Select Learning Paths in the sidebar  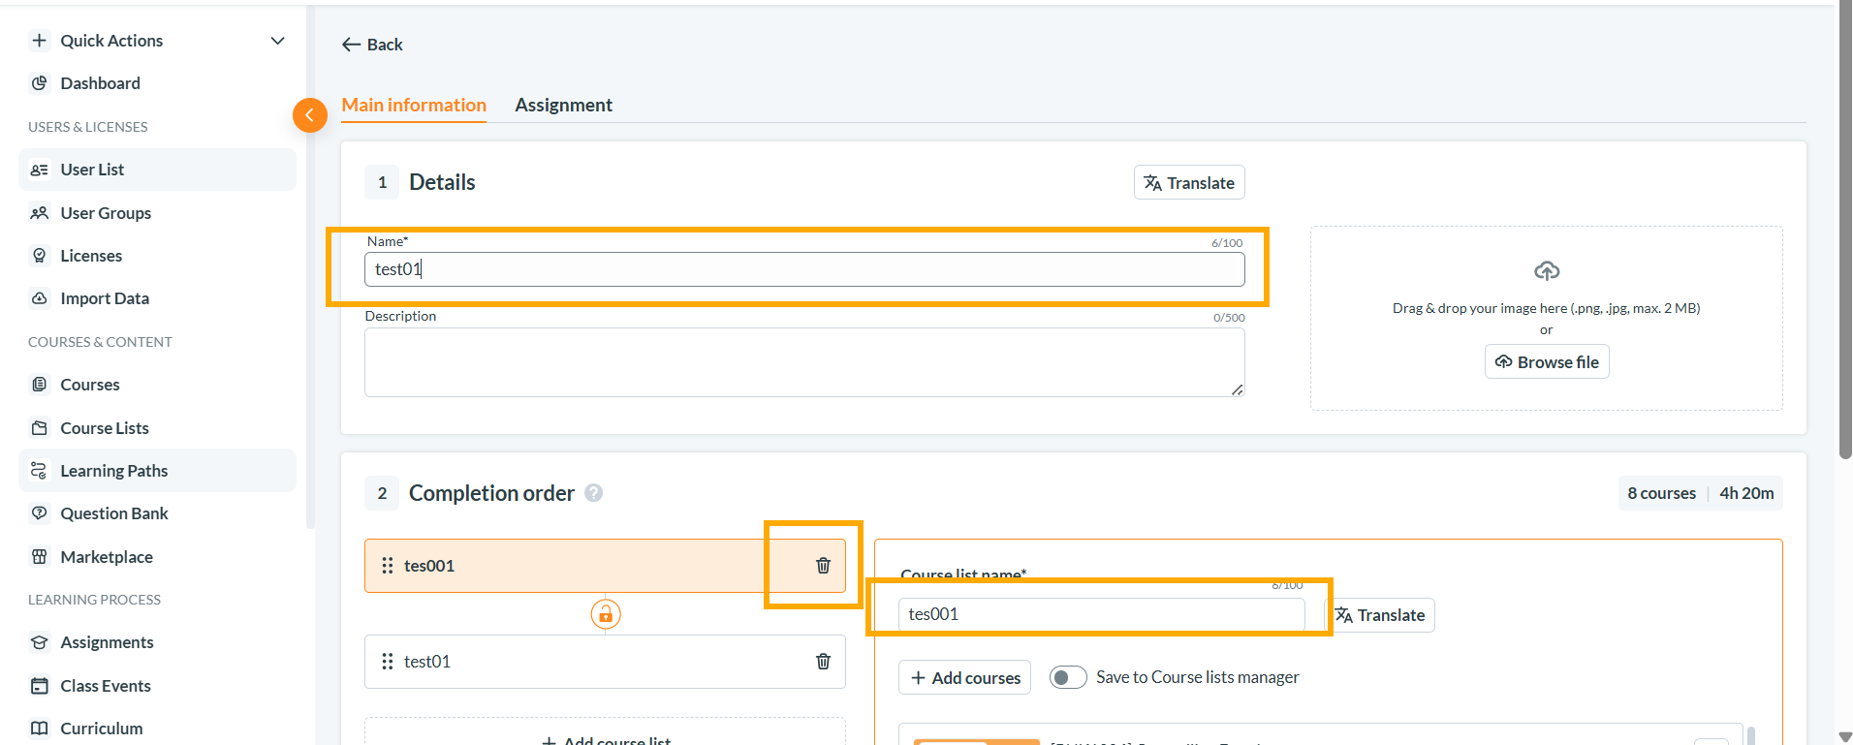click(x=157, y=471)
